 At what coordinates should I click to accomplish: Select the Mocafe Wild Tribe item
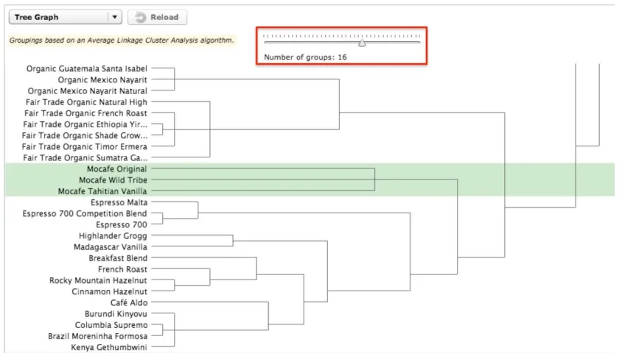pos(113,180)
